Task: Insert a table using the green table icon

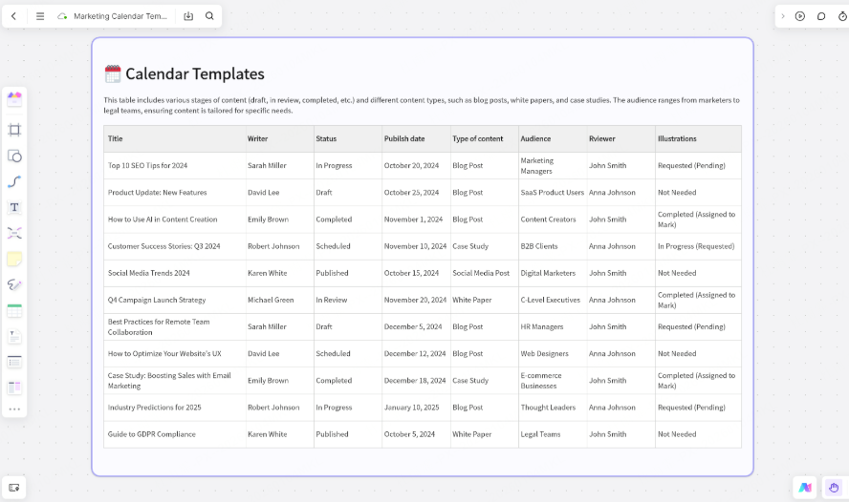Action: 14,310
